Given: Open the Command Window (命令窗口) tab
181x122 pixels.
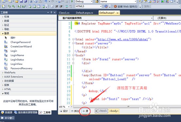Looking at the screenshot, I should click(8, 118).
